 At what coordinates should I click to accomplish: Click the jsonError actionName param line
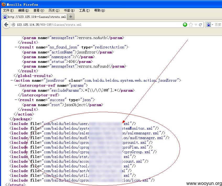pos(68,52)
